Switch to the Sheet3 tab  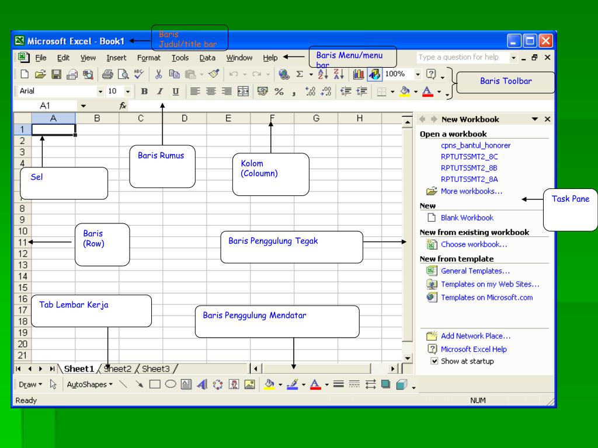(155, 369)
